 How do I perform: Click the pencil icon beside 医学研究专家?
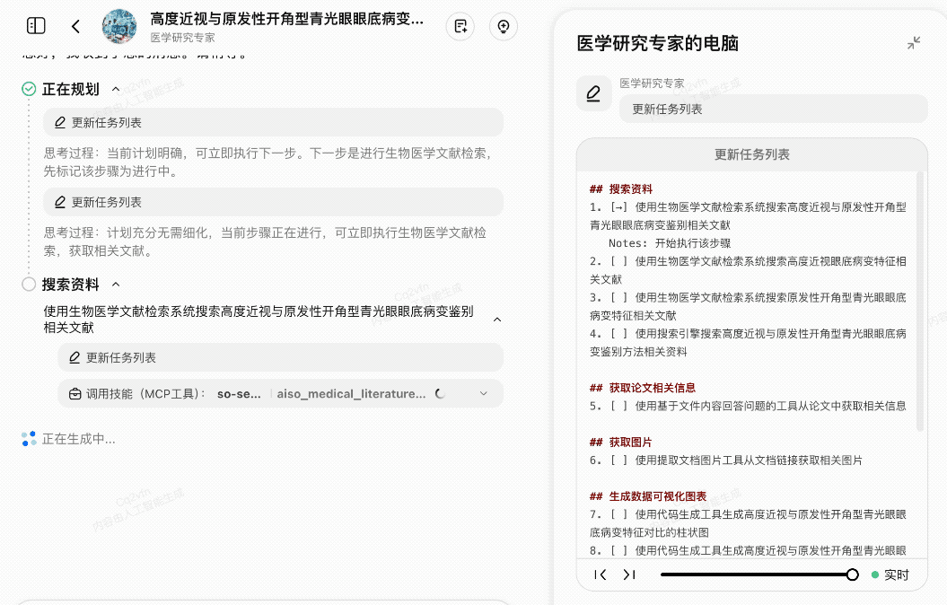coord(593,93)
